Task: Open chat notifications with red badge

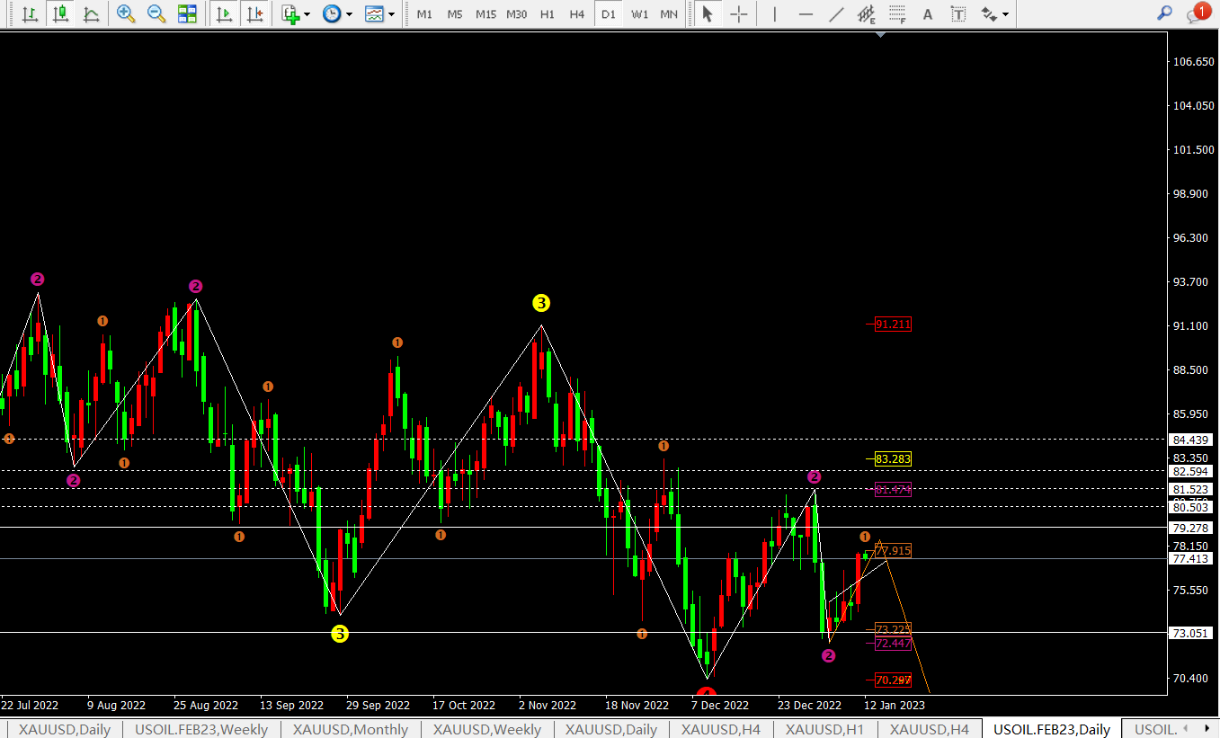Action: [x=1198, y=13]
